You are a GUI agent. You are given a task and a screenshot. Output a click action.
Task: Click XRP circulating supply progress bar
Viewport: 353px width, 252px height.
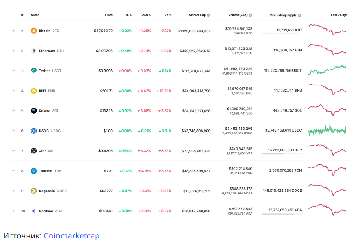pyautogui.click(x=282, y=154)
